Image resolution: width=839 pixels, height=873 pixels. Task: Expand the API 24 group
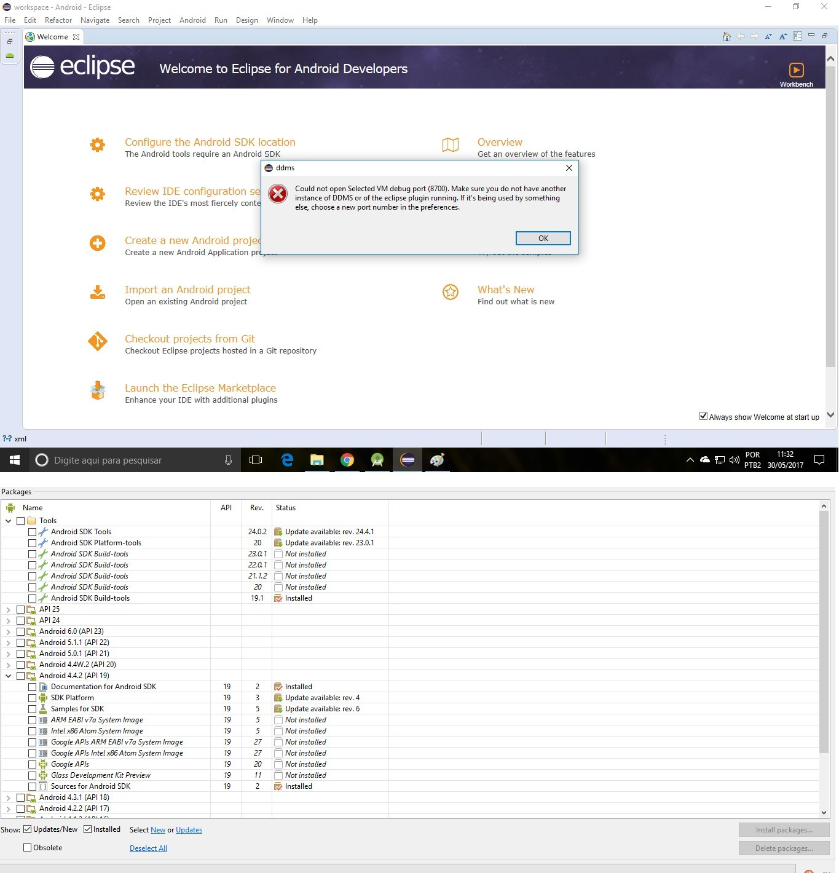(x=9, y=620)
